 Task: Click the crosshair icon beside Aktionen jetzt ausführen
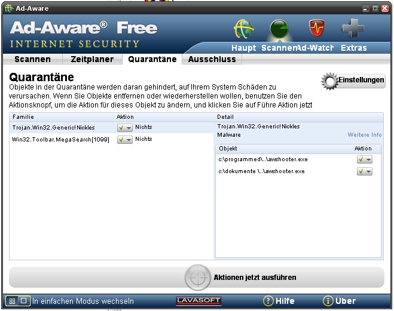[x=198, y=278]
